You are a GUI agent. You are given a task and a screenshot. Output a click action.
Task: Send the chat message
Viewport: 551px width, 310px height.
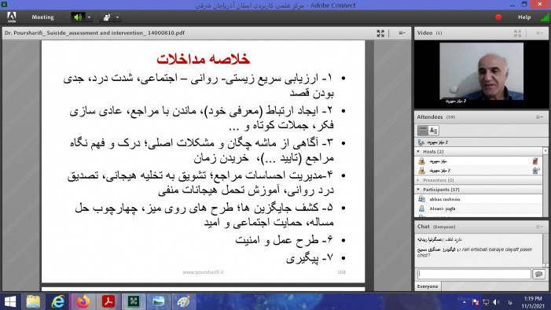[x=538, y=274]
